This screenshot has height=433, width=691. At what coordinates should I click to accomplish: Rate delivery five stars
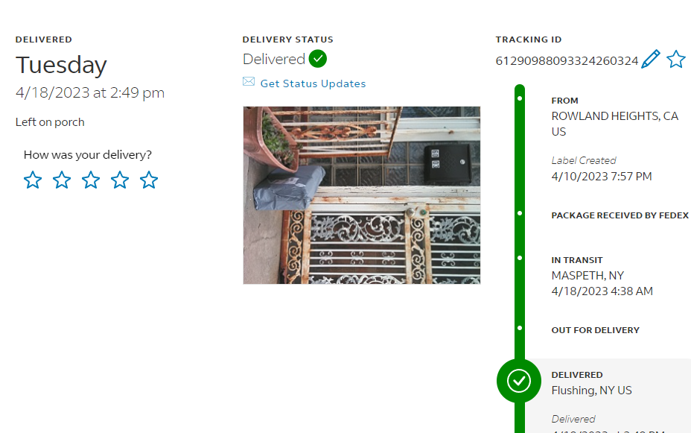pyautogui.click(x=149, y=180)
